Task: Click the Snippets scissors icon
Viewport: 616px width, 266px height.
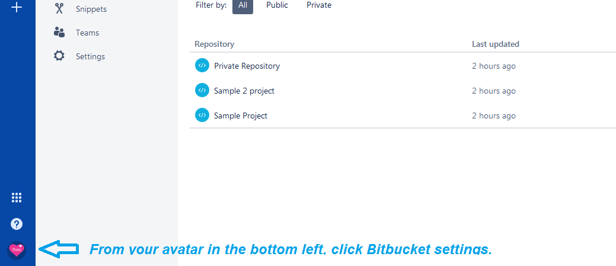Action: pos(59,9)
